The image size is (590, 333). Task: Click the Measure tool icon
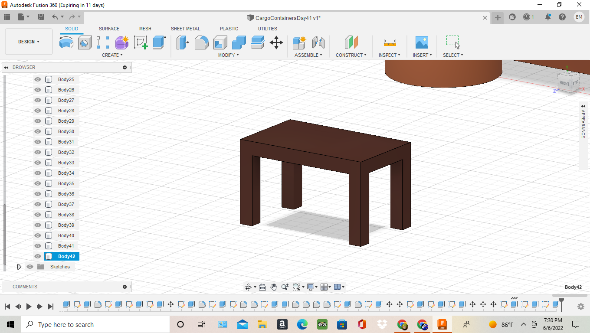(390, 42)
